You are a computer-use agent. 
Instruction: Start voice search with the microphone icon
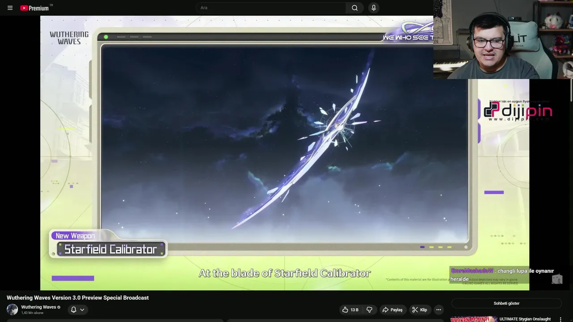click(x=373, y=8)
